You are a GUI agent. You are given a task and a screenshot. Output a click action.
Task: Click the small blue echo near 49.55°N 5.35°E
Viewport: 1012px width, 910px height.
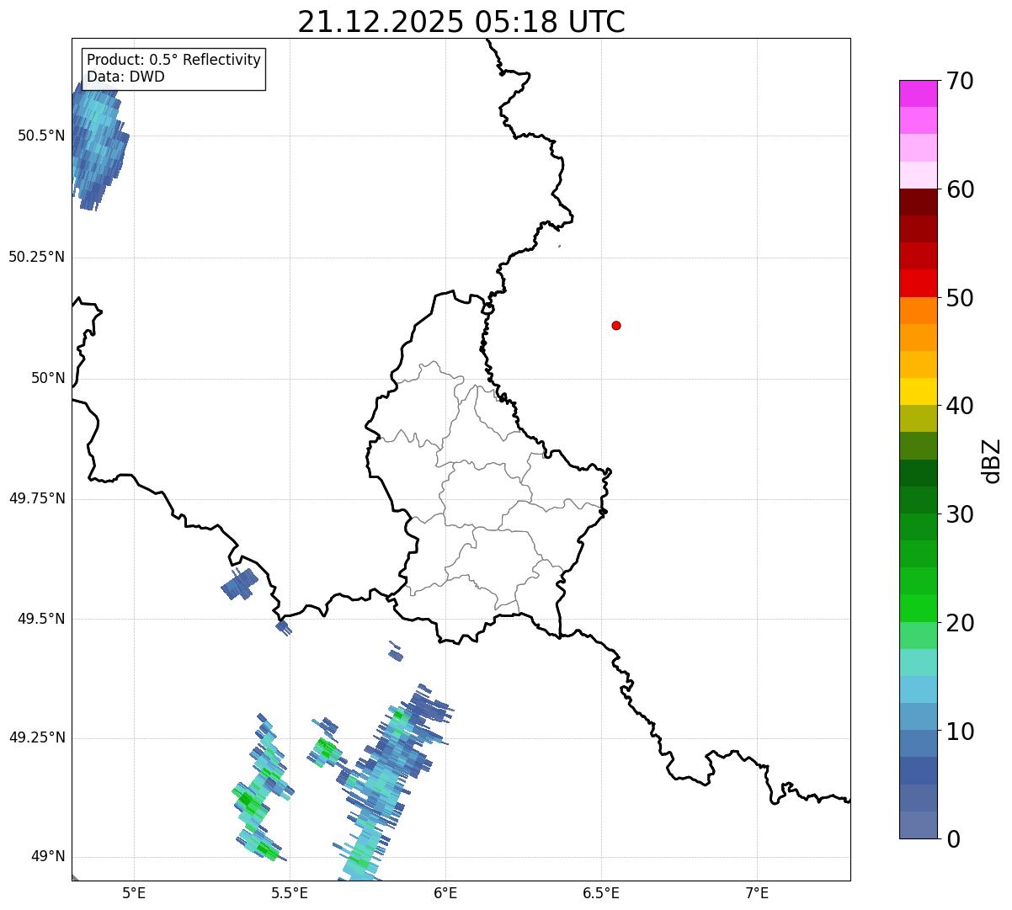[x=239, y=584]
